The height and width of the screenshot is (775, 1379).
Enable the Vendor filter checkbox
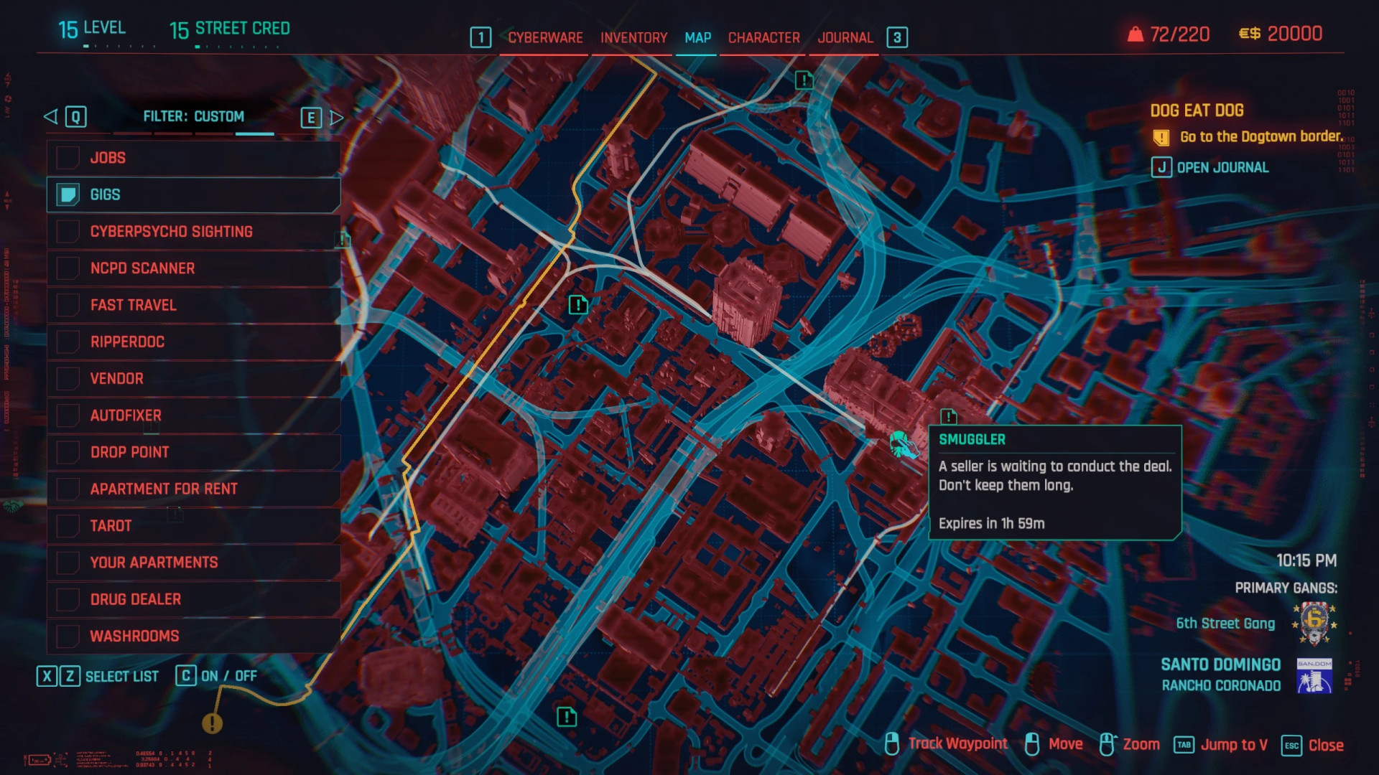click(68, 378)
